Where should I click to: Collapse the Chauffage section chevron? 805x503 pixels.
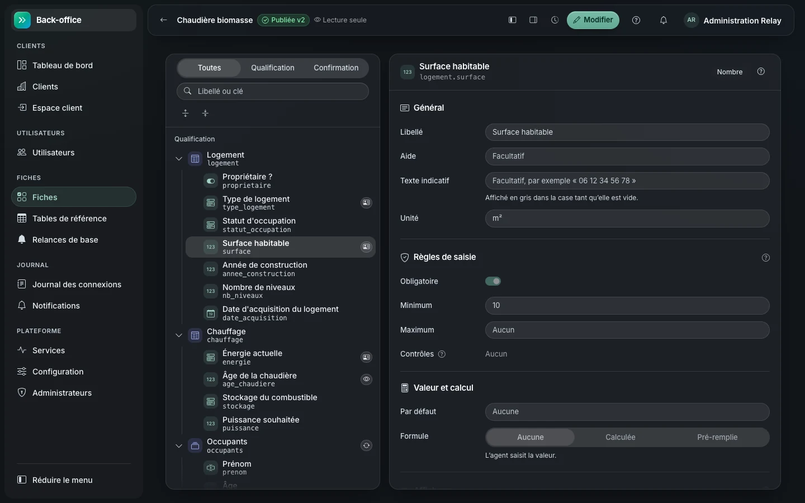179,335
